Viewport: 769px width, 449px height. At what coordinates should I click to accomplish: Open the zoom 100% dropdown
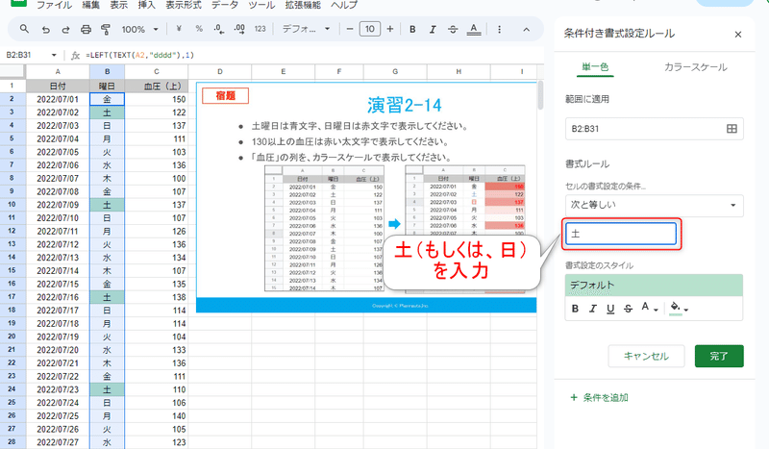[139, 30]
